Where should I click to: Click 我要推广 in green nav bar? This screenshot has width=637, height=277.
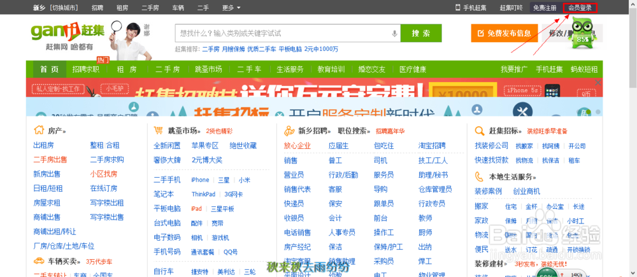(514, 69)
